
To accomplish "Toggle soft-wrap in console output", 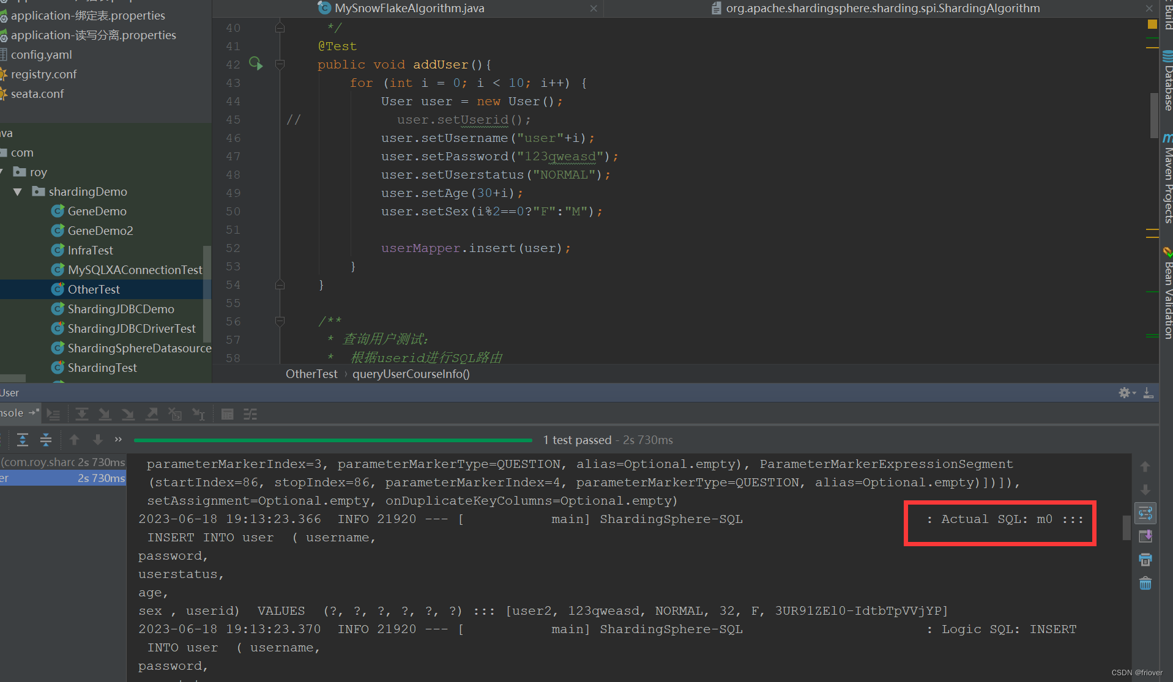I will pyautogui.click(x=1145, y=513).
